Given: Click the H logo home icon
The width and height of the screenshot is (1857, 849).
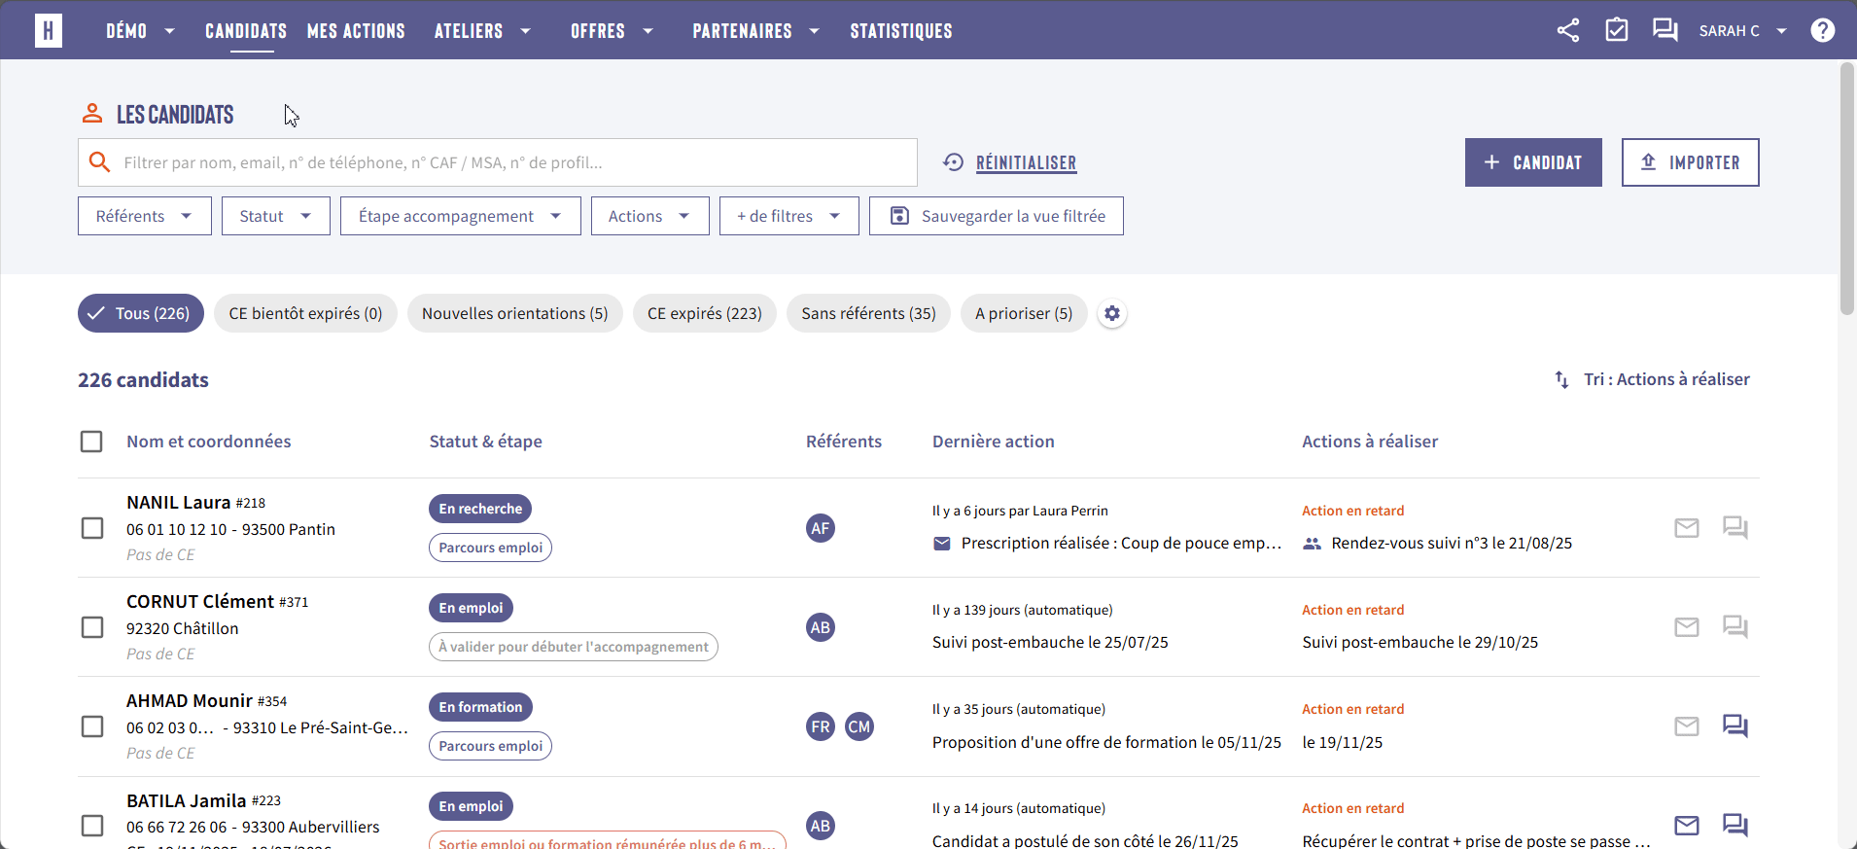Looking at the screenshot, I should pos(49,30).
